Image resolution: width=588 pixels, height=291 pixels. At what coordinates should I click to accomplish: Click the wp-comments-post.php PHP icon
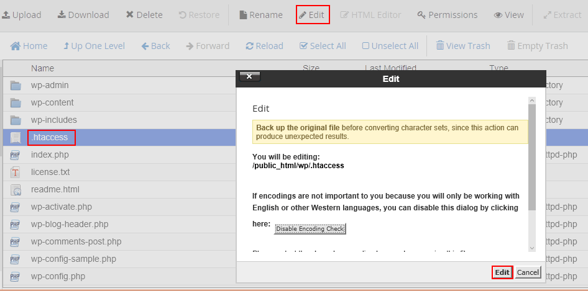click(x=15, y=242)
